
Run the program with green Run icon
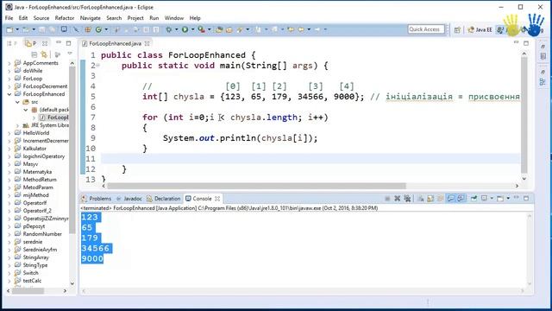tap(185, 29)
